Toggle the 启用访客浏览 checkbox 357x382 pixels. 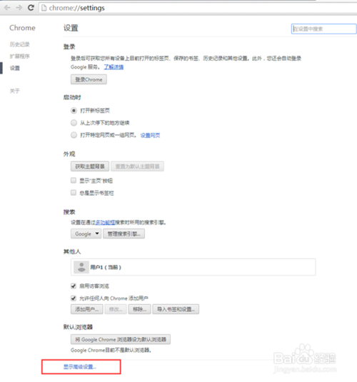74,286
